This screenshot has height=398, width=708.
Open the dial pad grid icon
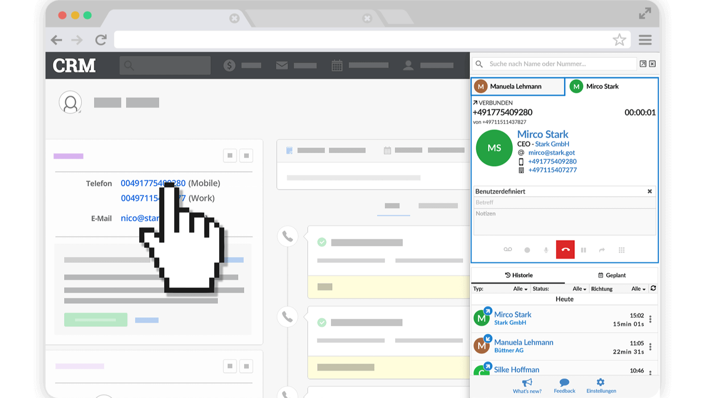click(621, 250)
